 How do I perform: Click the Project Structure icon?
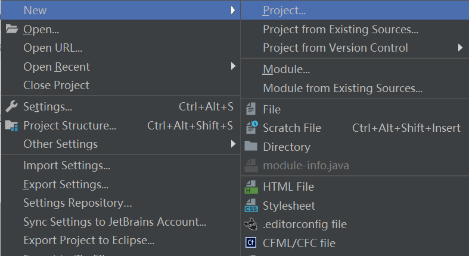12,125
